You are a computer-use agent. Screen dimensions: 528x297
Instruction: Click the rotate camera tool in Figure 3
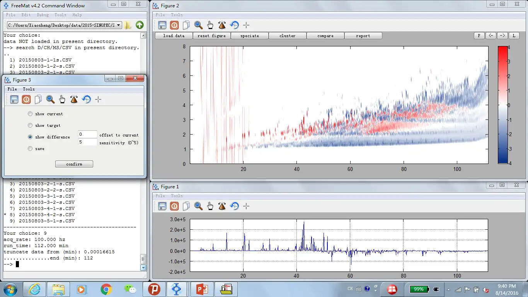(x=74, y=99)
